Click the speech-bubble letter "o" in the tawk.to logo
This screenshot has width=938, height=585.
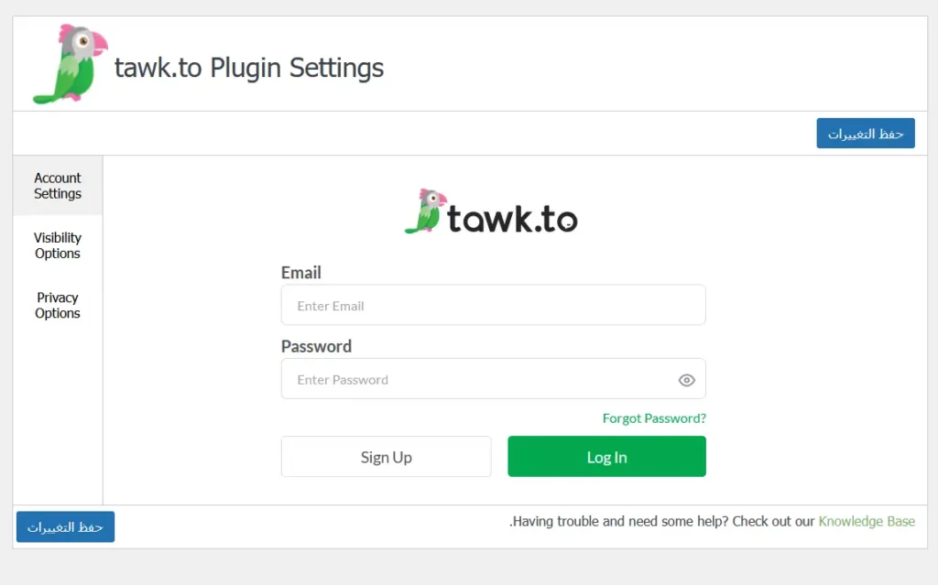566,220
